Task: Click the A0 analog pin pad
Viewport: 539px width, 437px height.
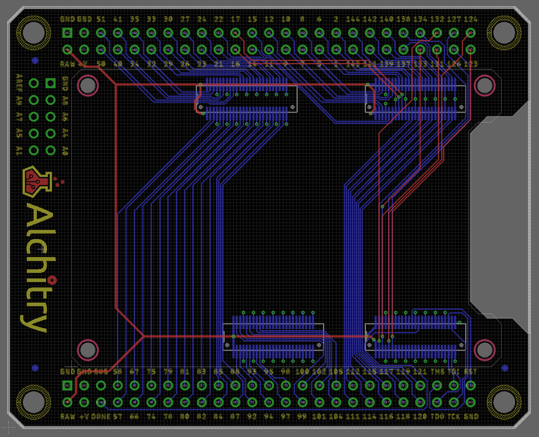Action: pyautogui.click(x=51, y=150)
